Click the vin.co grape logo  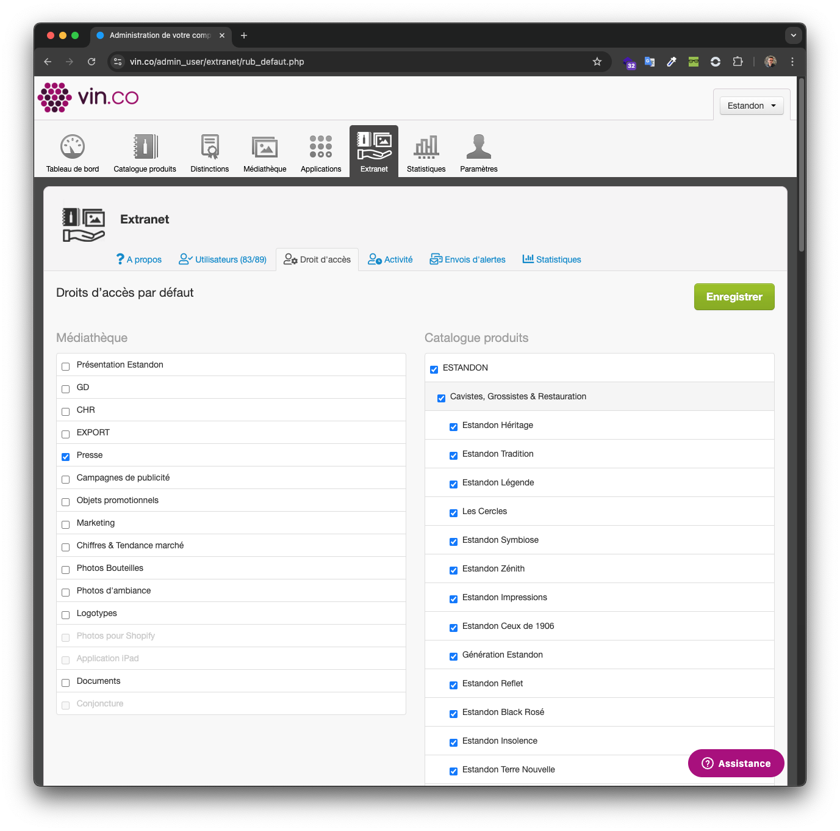tap(88, 98)
